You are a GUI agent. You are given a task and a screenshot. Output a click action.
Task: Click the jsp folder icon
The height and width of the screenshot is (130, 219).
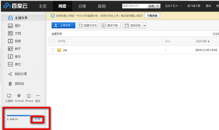coord(59,50)
